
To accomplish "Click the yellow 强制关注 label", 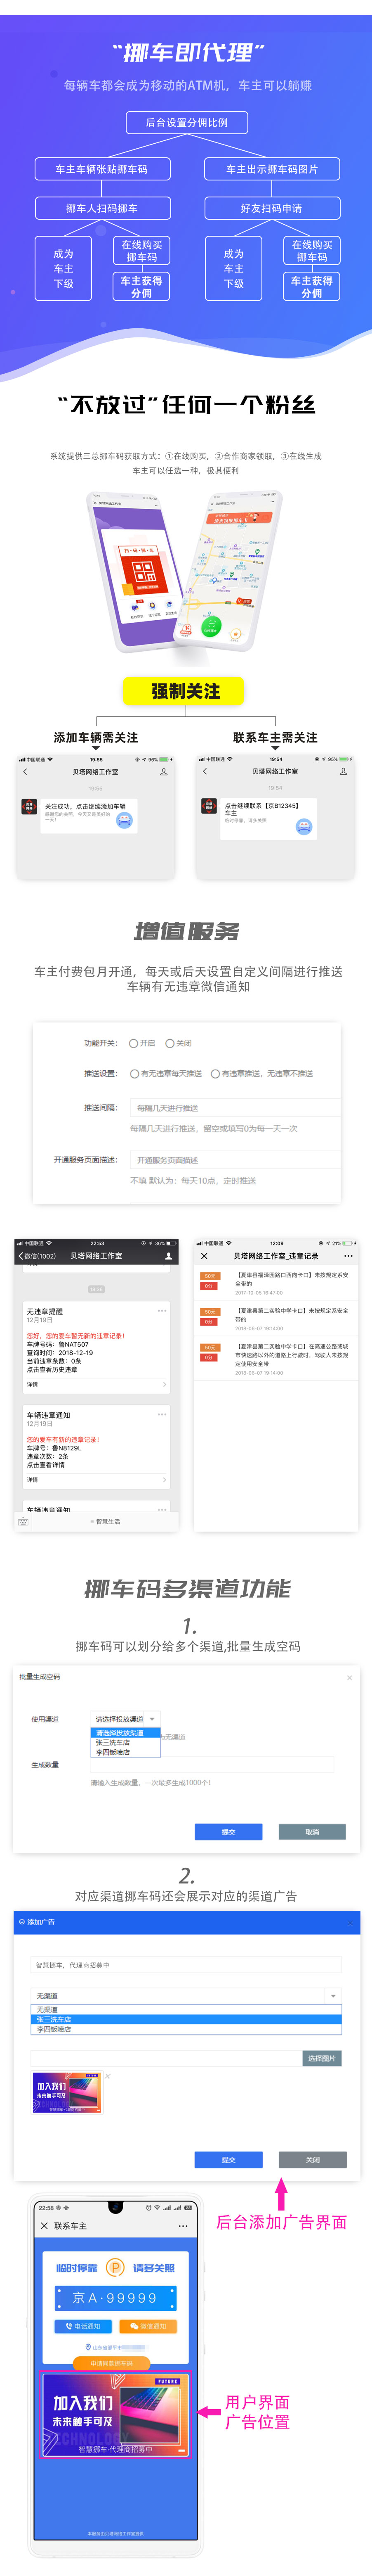I will click(185, 691).
